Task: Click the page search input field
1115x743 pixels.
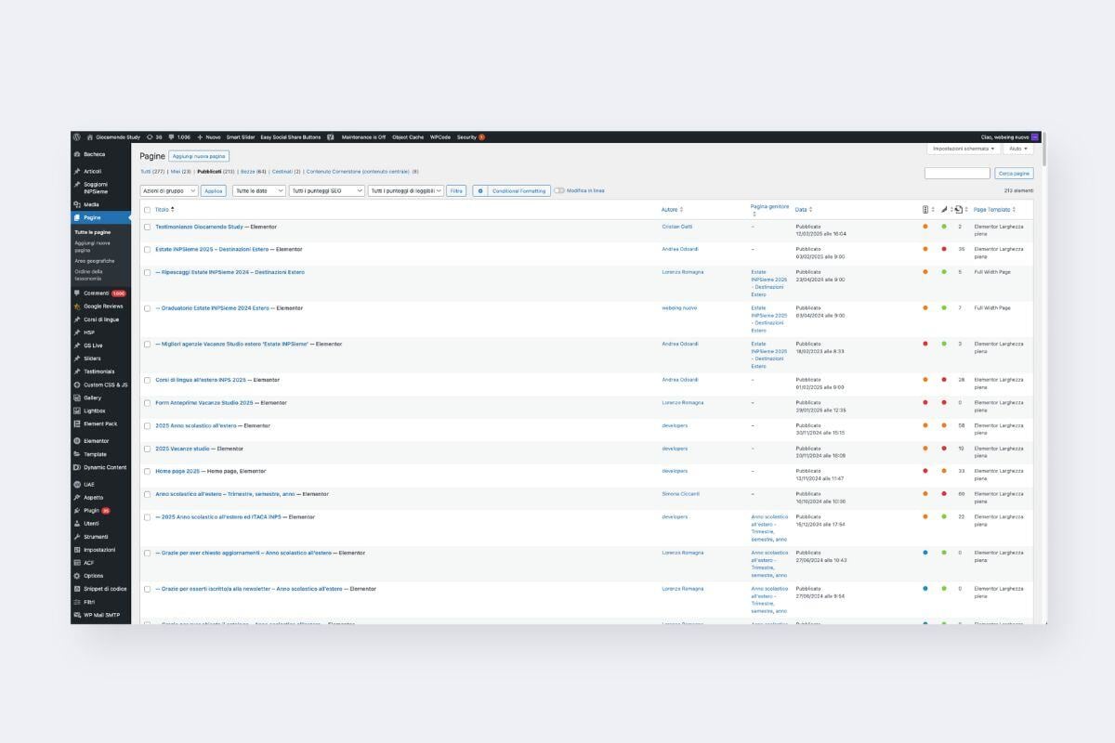Action: (957, 174)
